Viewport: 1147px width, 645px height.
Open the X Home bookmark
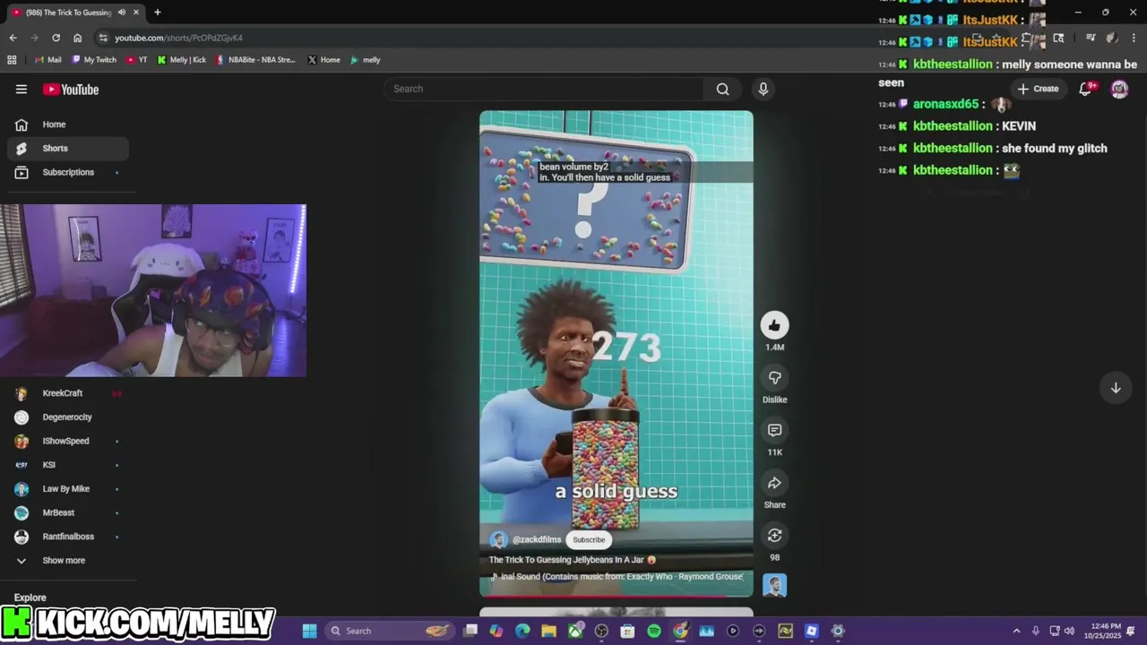[x=324, y=60]
